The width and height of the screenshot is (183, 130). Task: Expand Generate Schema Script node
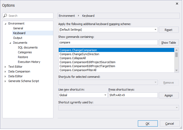(5, 81)
